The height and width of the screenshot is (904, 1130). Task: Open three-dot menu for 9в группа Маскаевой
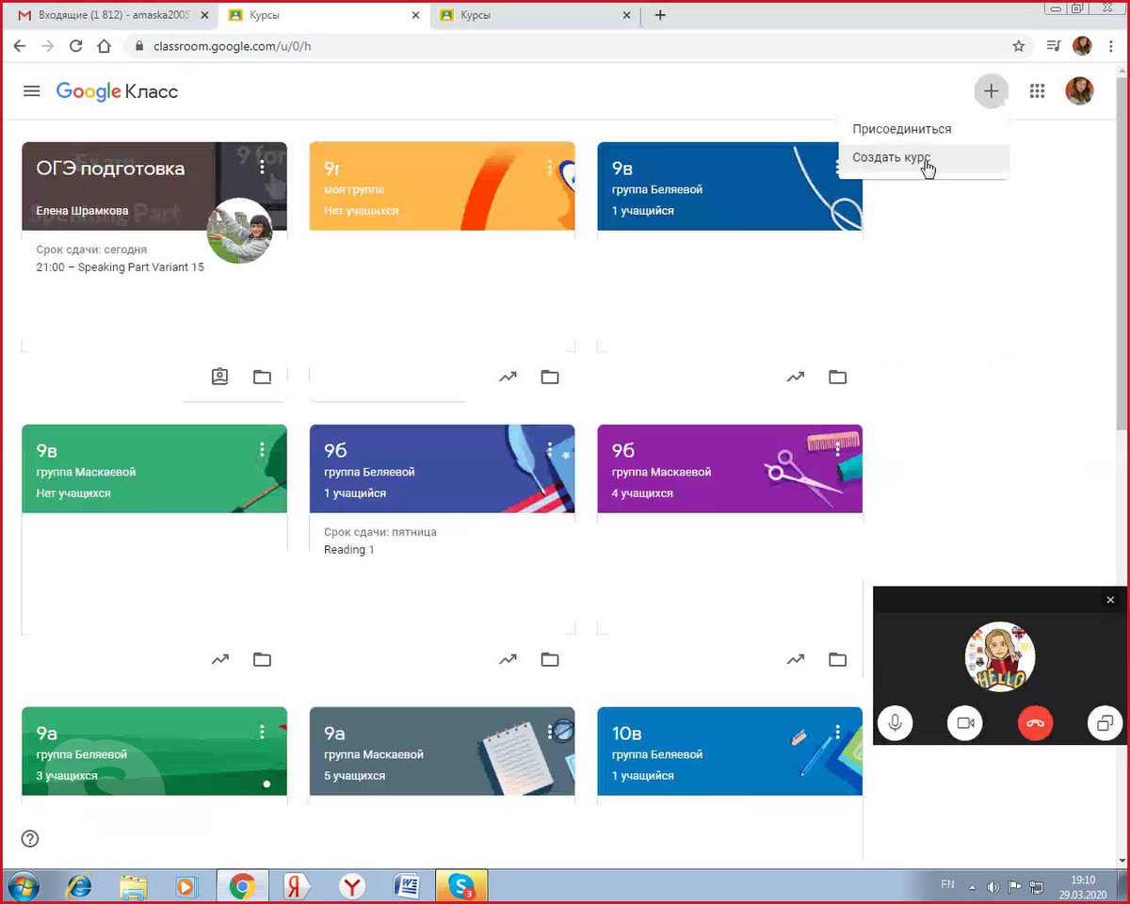point(262,450)
